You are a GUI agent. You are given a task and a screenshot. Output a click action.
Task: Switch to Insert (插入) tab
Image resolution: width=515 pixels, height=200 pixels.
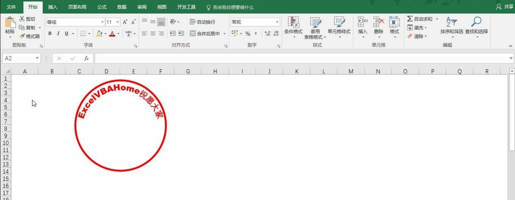coord(53,7)
